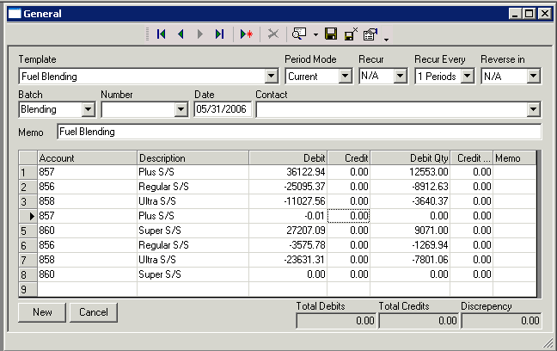557x351 pixels.
Task: Expand the Reverse in dropdown
Action: (x=533, y=76)
